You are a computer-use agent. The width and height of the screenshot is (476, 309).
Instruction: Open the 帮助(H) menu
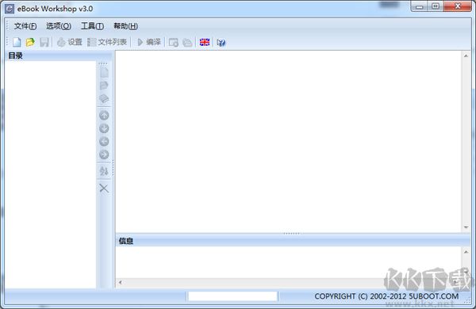[125, 26]
